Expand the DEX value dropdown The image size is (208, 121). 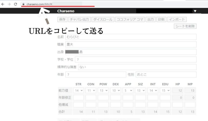coord(116,90)
